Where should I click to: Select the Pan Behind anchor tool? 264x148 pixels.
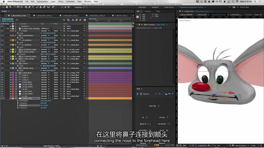click(22, 7)
